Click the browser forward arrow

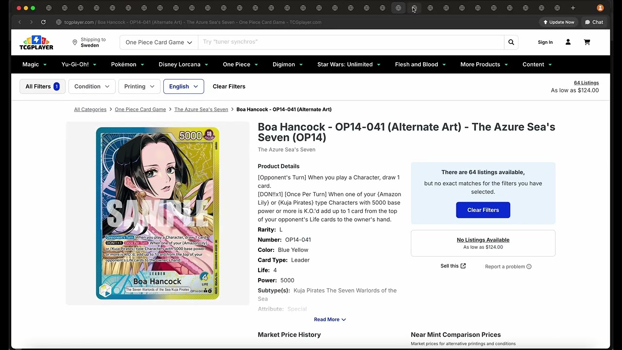(31, 22)
